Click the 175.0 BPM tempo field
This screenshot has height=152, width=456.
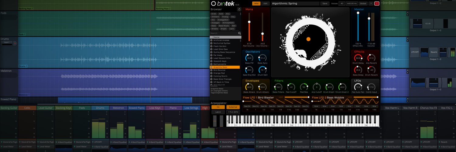233,112
